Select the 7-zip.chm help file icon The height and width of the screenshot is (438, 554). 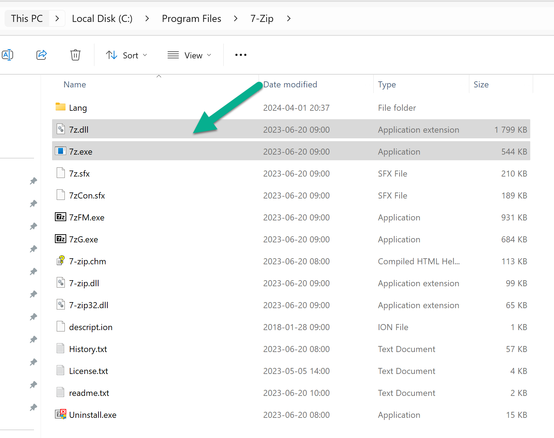(x=61, y=260)
